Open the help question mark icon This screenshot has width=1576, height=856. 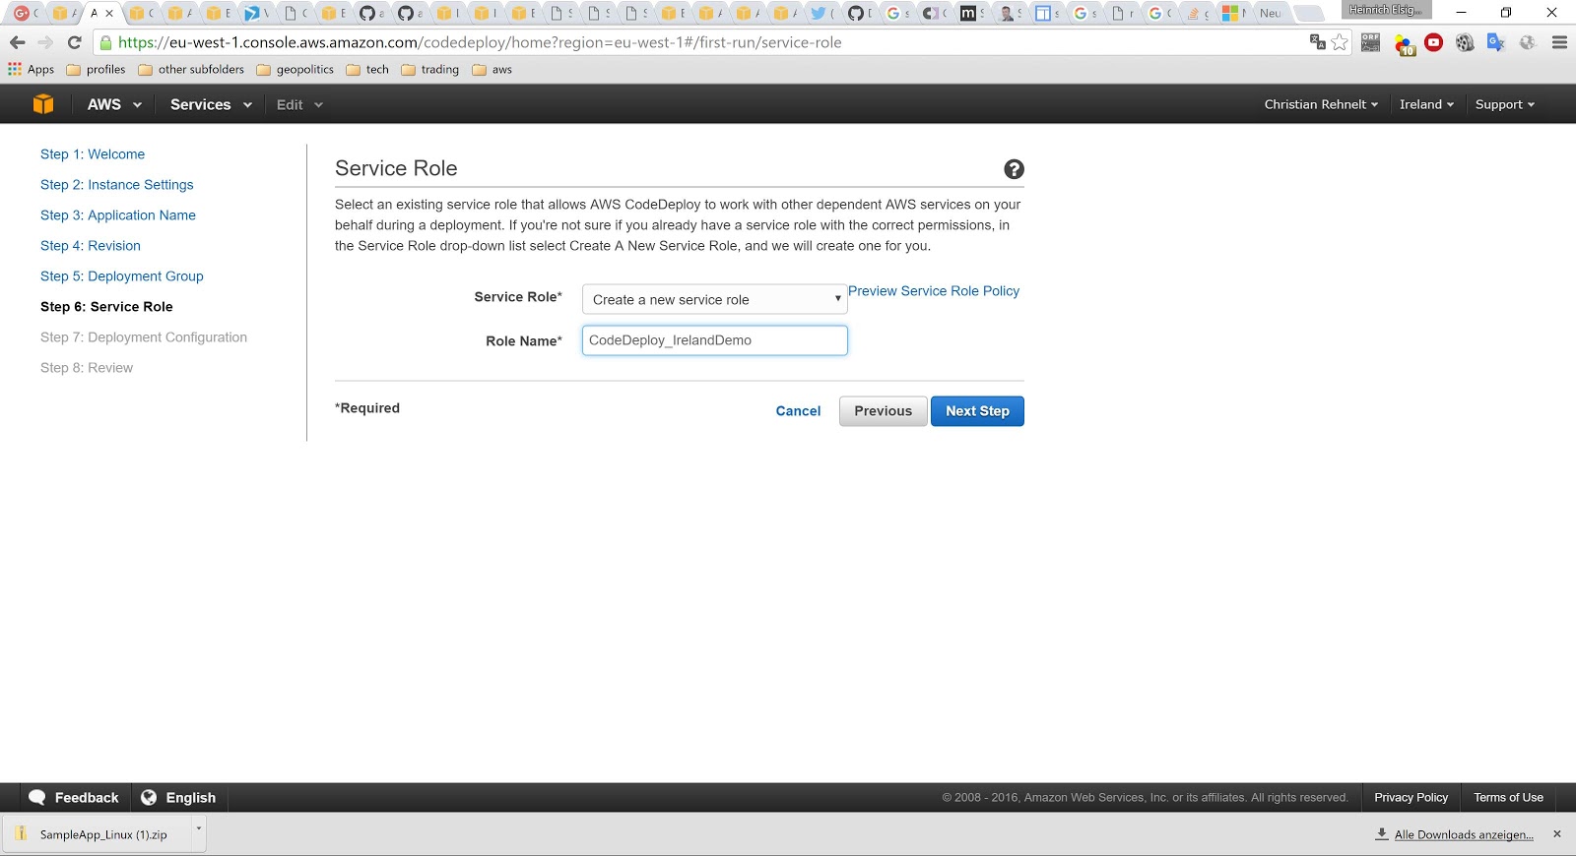point(1014,169)
